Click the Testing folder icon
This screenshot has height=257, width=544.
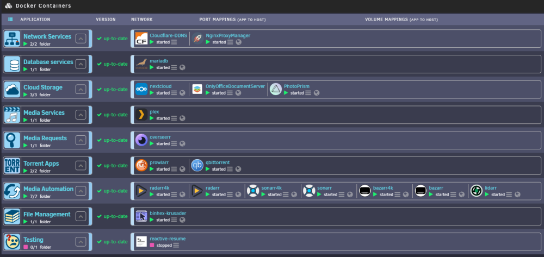click(x=12, y=242)
